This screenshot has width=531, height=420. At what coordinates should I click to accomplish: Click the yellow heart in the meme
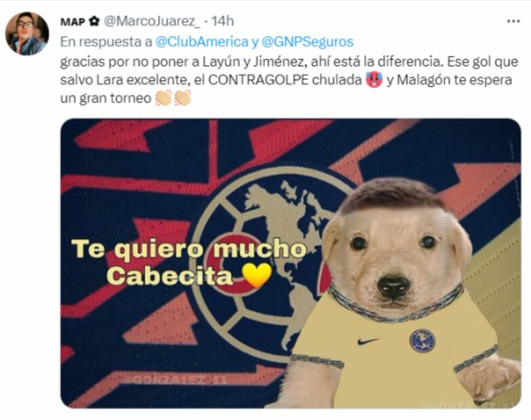click(x=257, y=275)
